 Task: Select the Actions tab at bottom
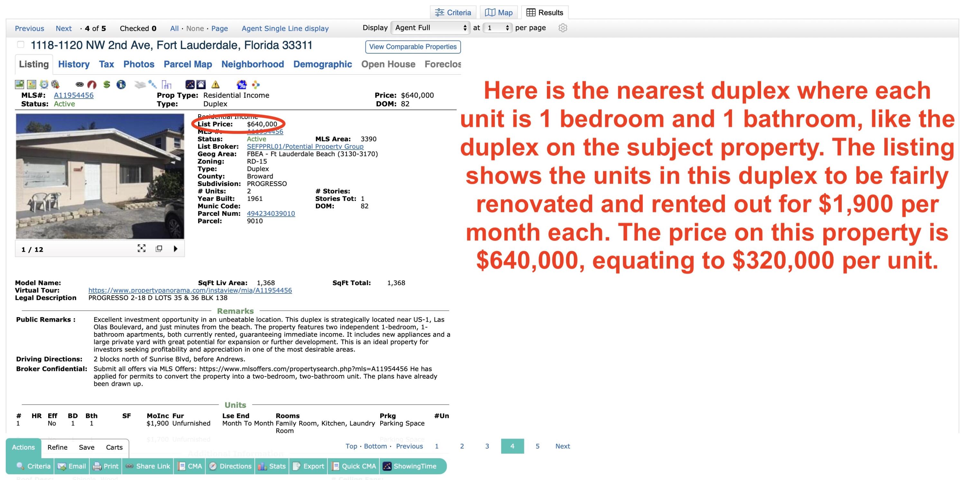23,447
